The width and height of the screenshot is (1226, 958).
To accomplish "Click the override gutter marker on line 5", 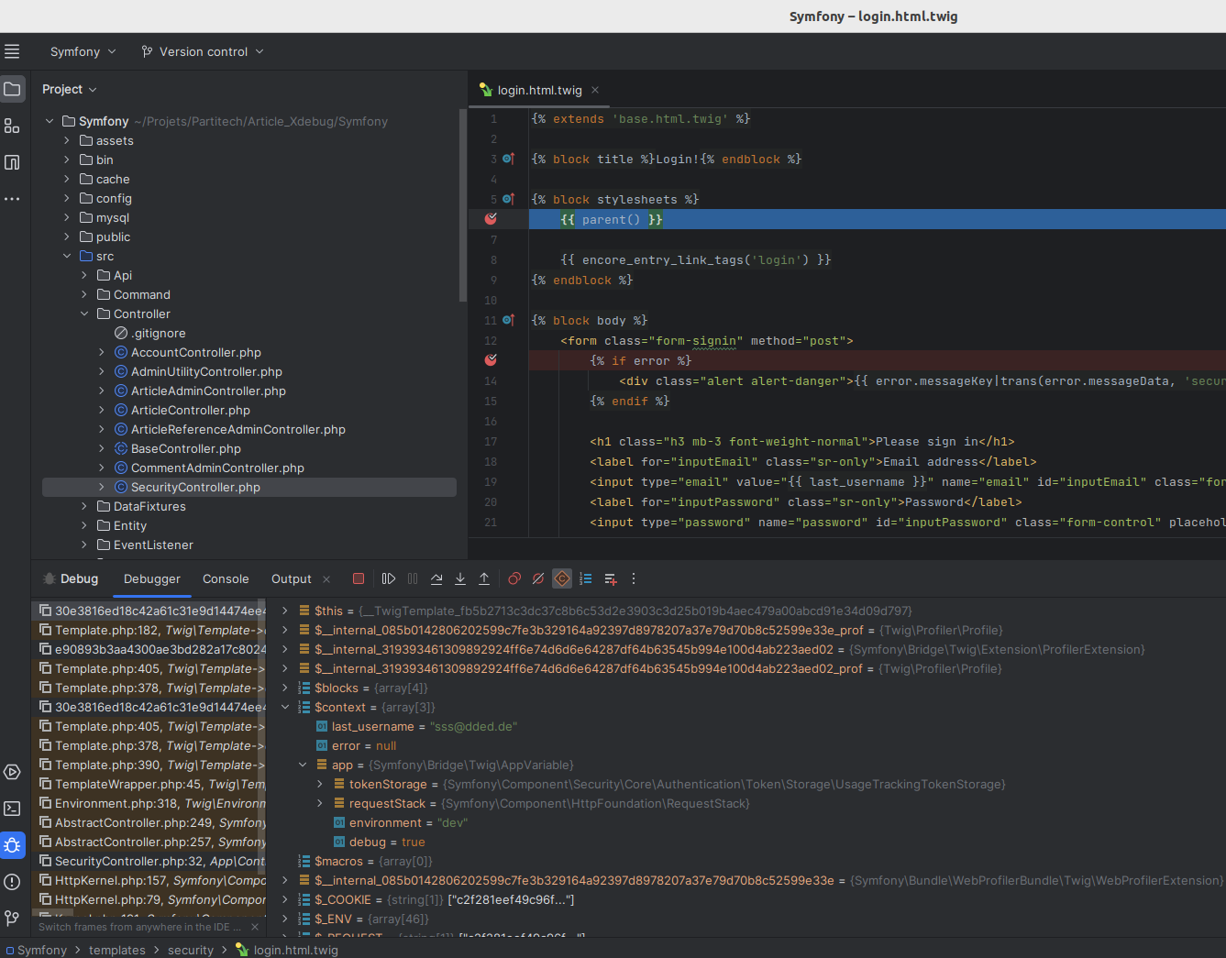I will 509,199.
